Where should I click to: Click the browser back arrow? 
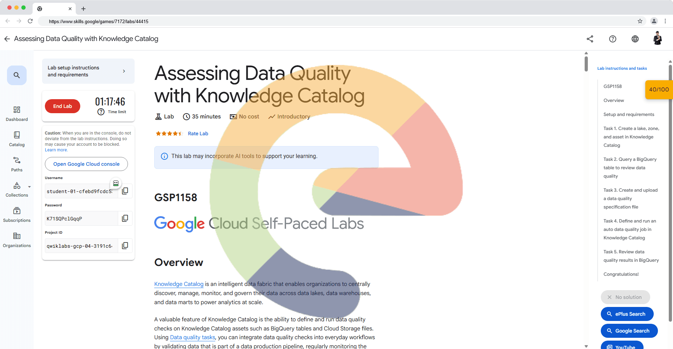[8, 21]
